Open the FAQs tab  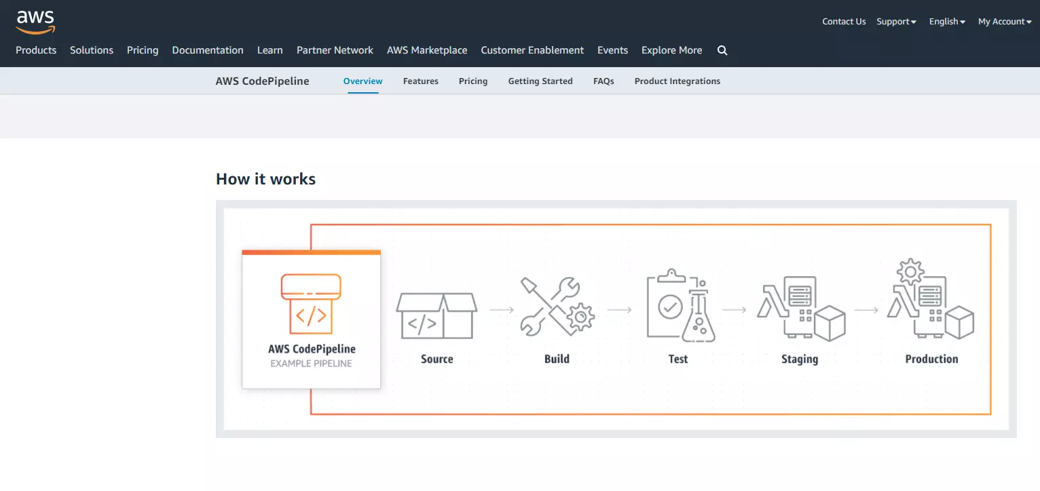603,81
